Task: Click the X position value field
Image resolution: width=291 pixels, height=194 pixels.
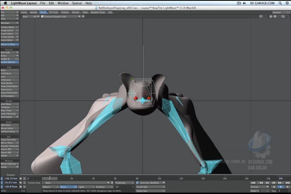Action: pos(11,179)
